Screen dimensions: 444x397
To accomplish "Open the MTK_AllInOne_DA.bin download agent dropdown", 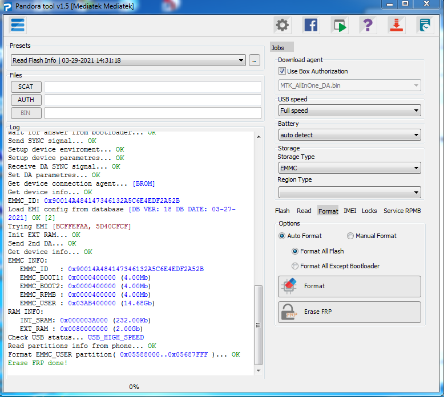I will pos(349,85).
